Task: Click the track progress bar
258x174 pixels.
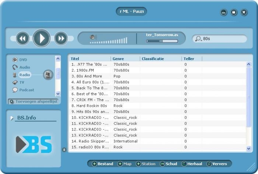Action: (x=162, y=41)
